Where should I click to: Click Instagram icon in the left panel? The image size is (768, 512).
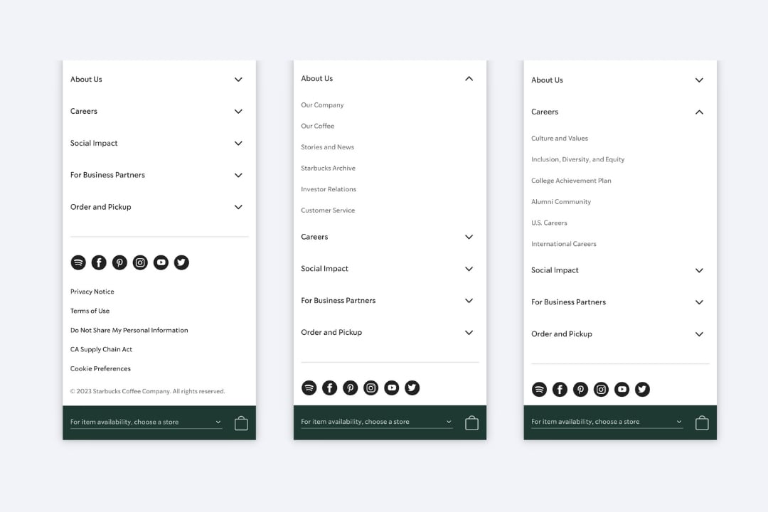pos(140,262)
